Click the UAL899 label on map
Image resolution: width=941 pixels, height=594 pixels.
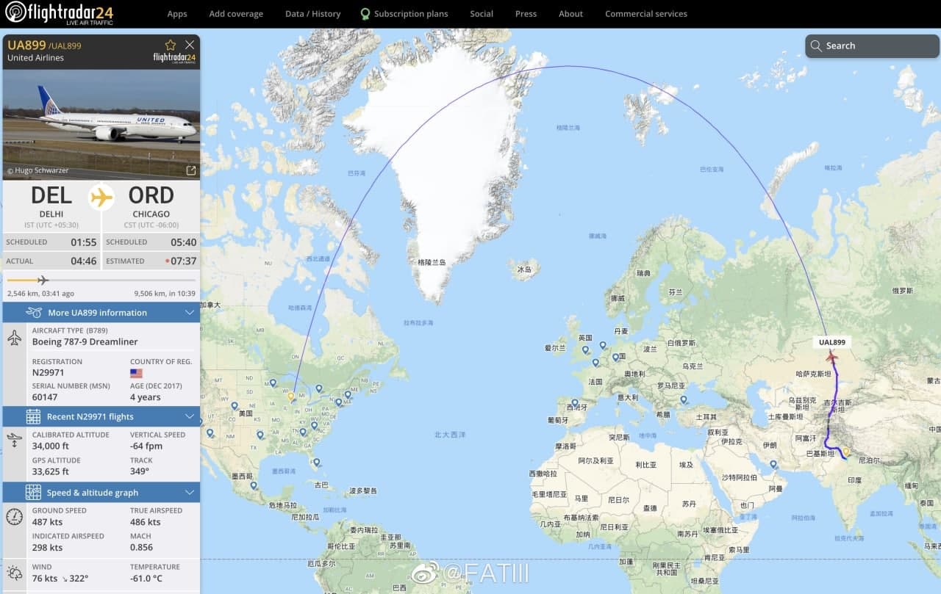(832, 342)
